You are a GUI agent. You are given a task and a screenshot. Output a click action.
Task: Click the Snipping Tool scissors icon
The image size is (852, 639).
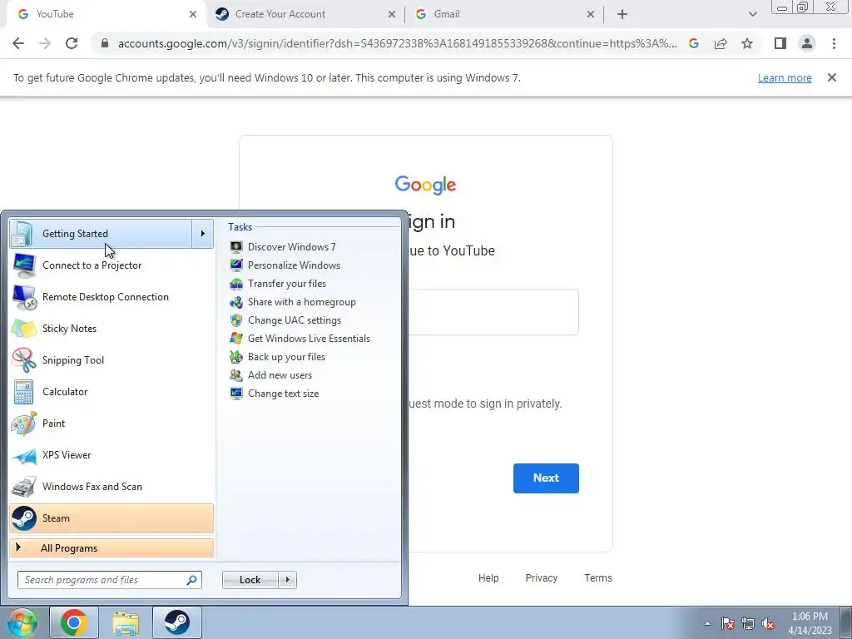[x=24, y=359]
